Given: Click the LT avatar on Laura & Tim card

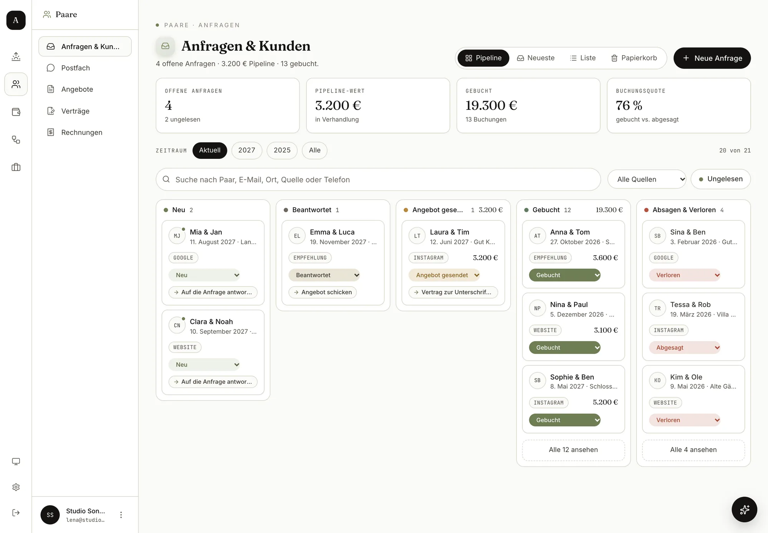Looking at the screenshot, I should pyautogui.click(x=417, y=236).
